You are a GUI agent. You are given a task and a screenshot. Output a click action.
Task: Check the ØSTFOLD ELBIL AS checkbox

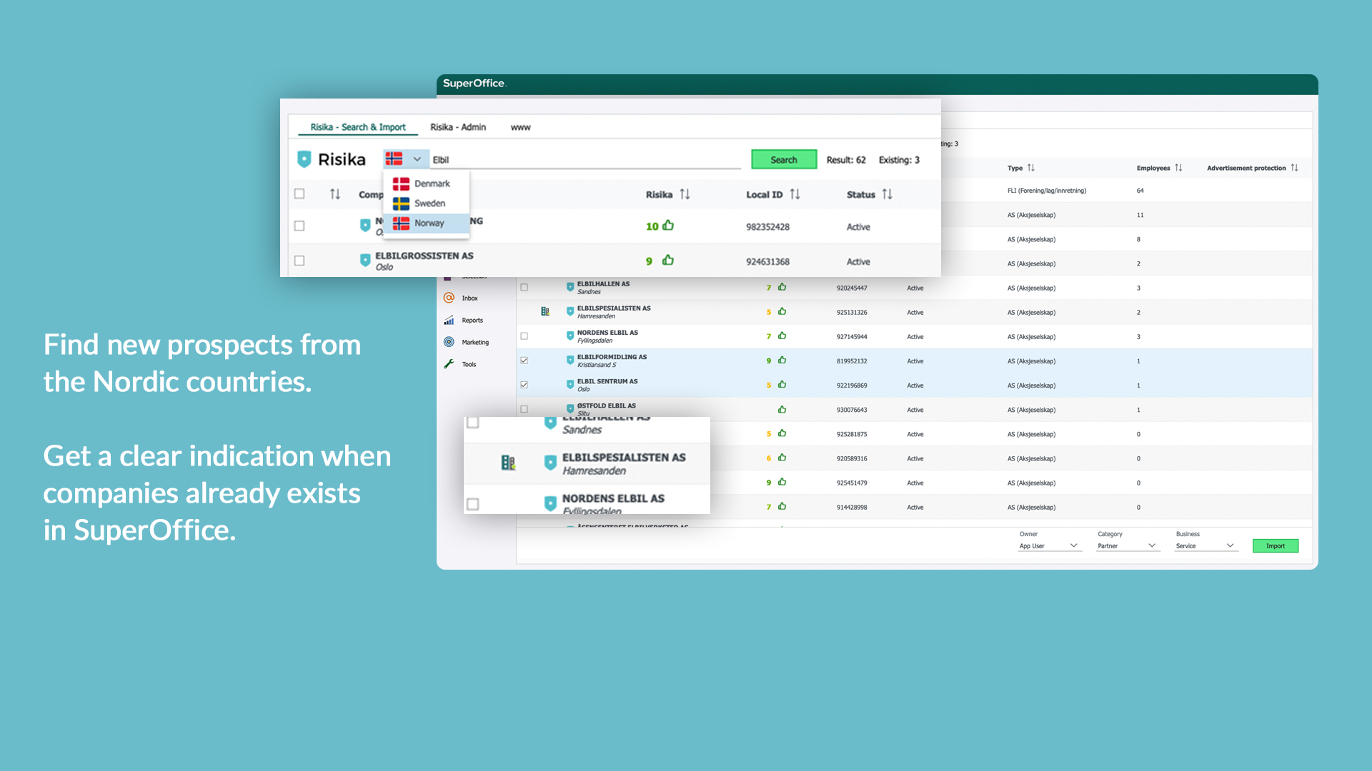click(x=524, y=409)
